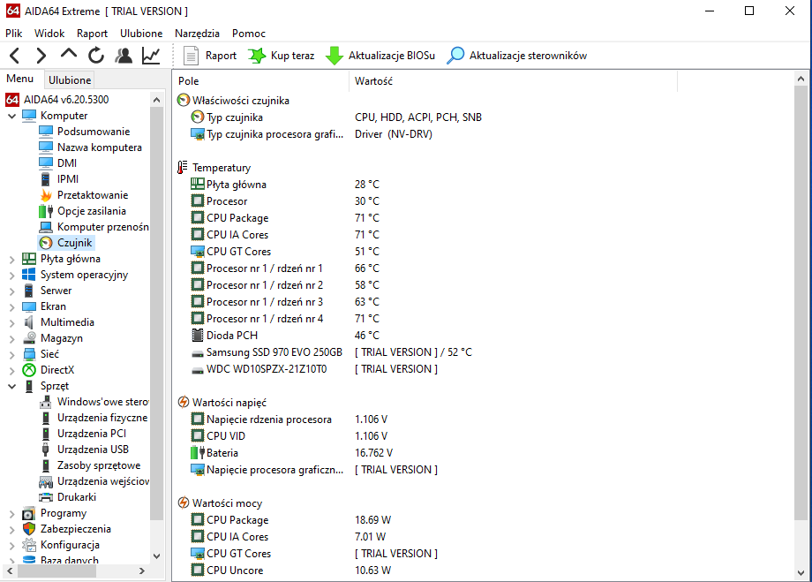This screenshot has width=812, height=582.
Task: Click the Raport toolbar button
Action: click(210, 56)
